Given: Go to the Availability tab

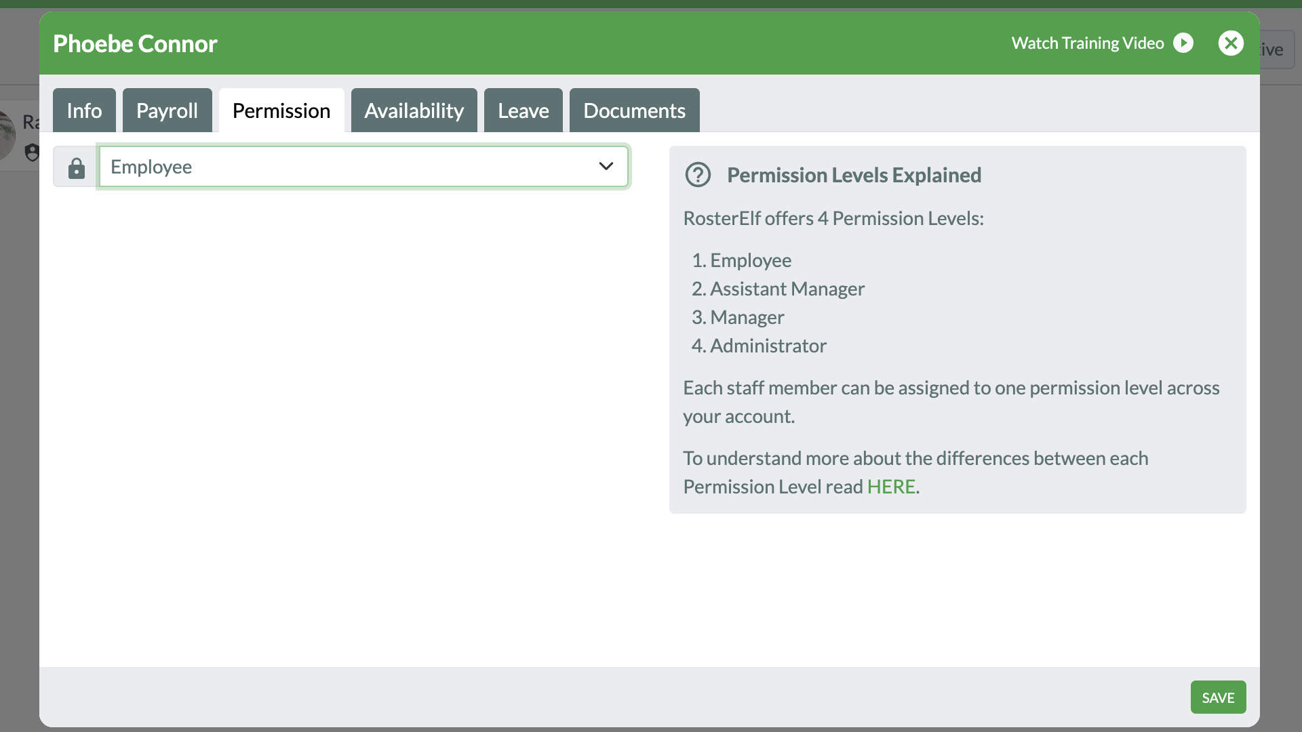Looking at the screenshot, I should tap(414, 110).
